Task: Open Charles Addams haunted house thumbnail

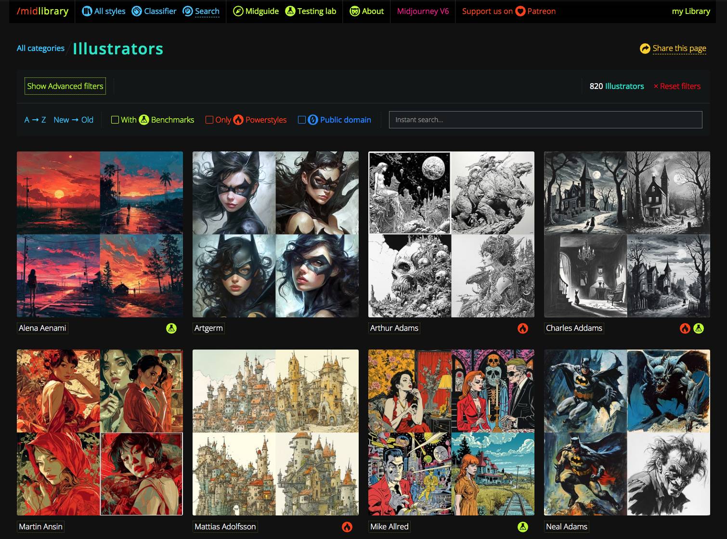Action: pyautogui.click(x=627, y=234)
